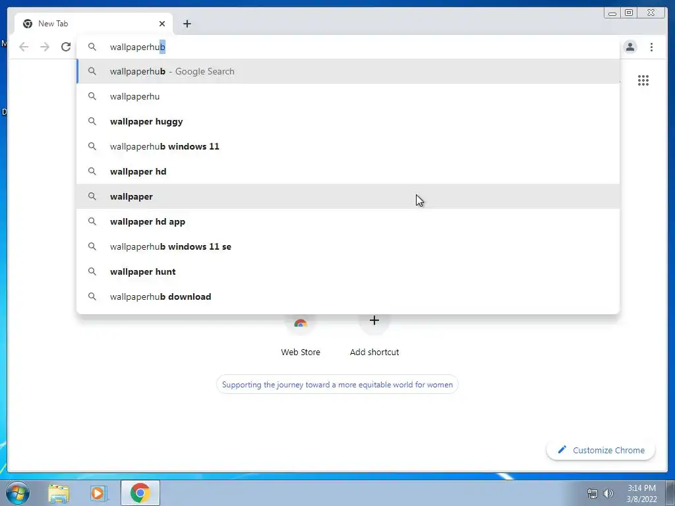Viewport: 675px width, 506px height.
Task: Pick 'wallpaperhub windows 11' suggestion
Action: (348, 146)
